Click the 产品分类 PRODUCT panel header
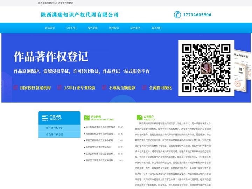This screenshot has height=189, width=252. pos(59,118)
